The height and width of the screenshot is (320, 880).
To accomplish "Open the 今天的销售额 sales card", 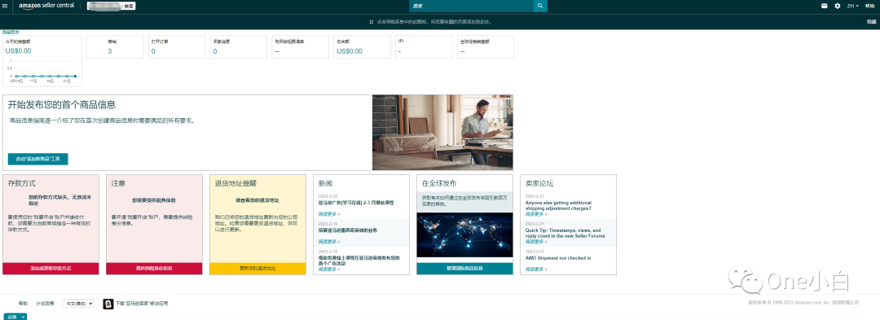I will click(42, 61).
